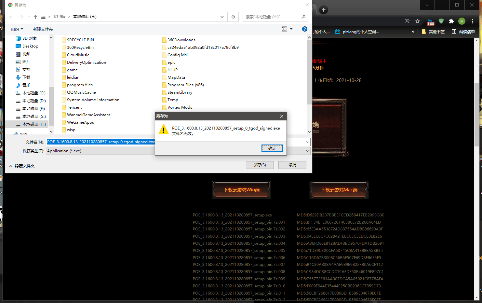Image resolution: width=482 pixels, height=303 pixels.
Task: Click 下载云游戏Mac端 button on webpage
Action: click(339, 190)
